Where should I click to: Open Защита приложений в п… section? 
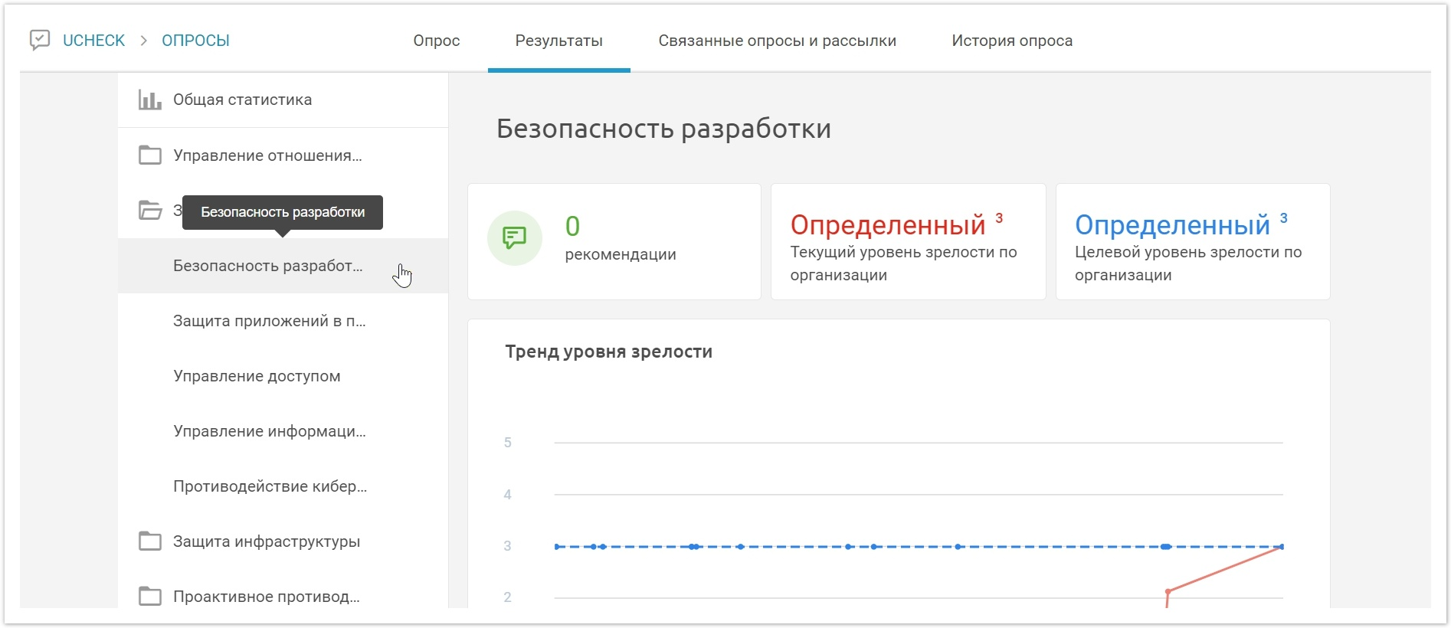269,321
